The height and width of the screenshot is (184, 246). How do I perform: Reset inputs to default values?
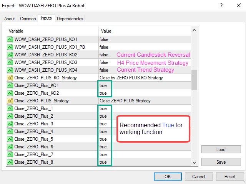(x=230, y=177)
